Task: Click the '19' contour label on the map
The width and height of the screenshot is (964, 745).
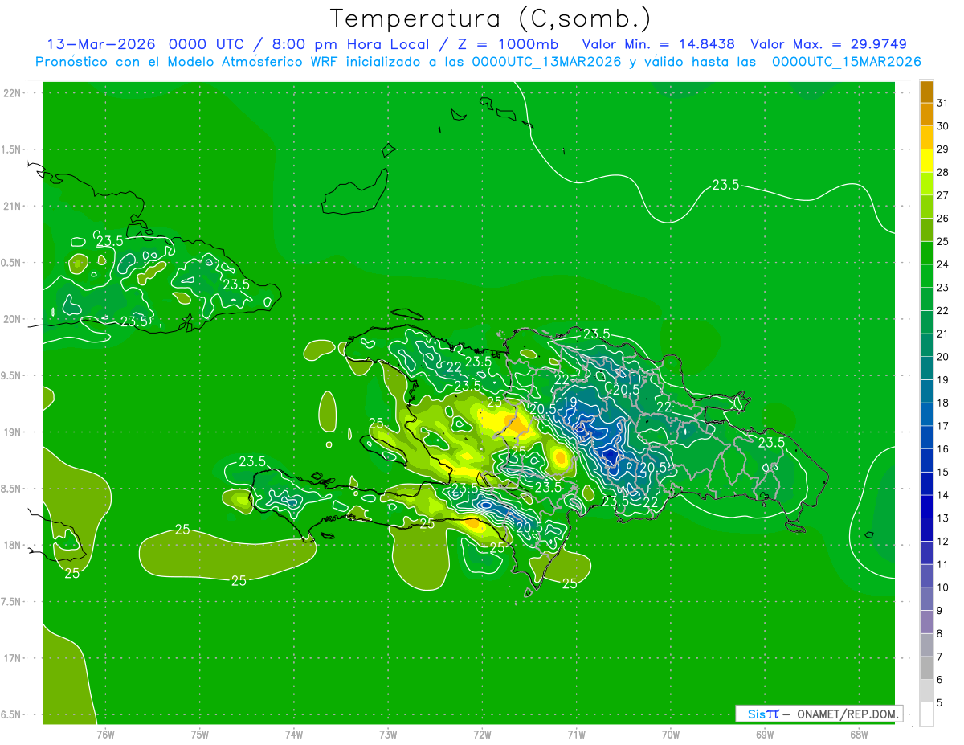Action: tap(570, 402)
